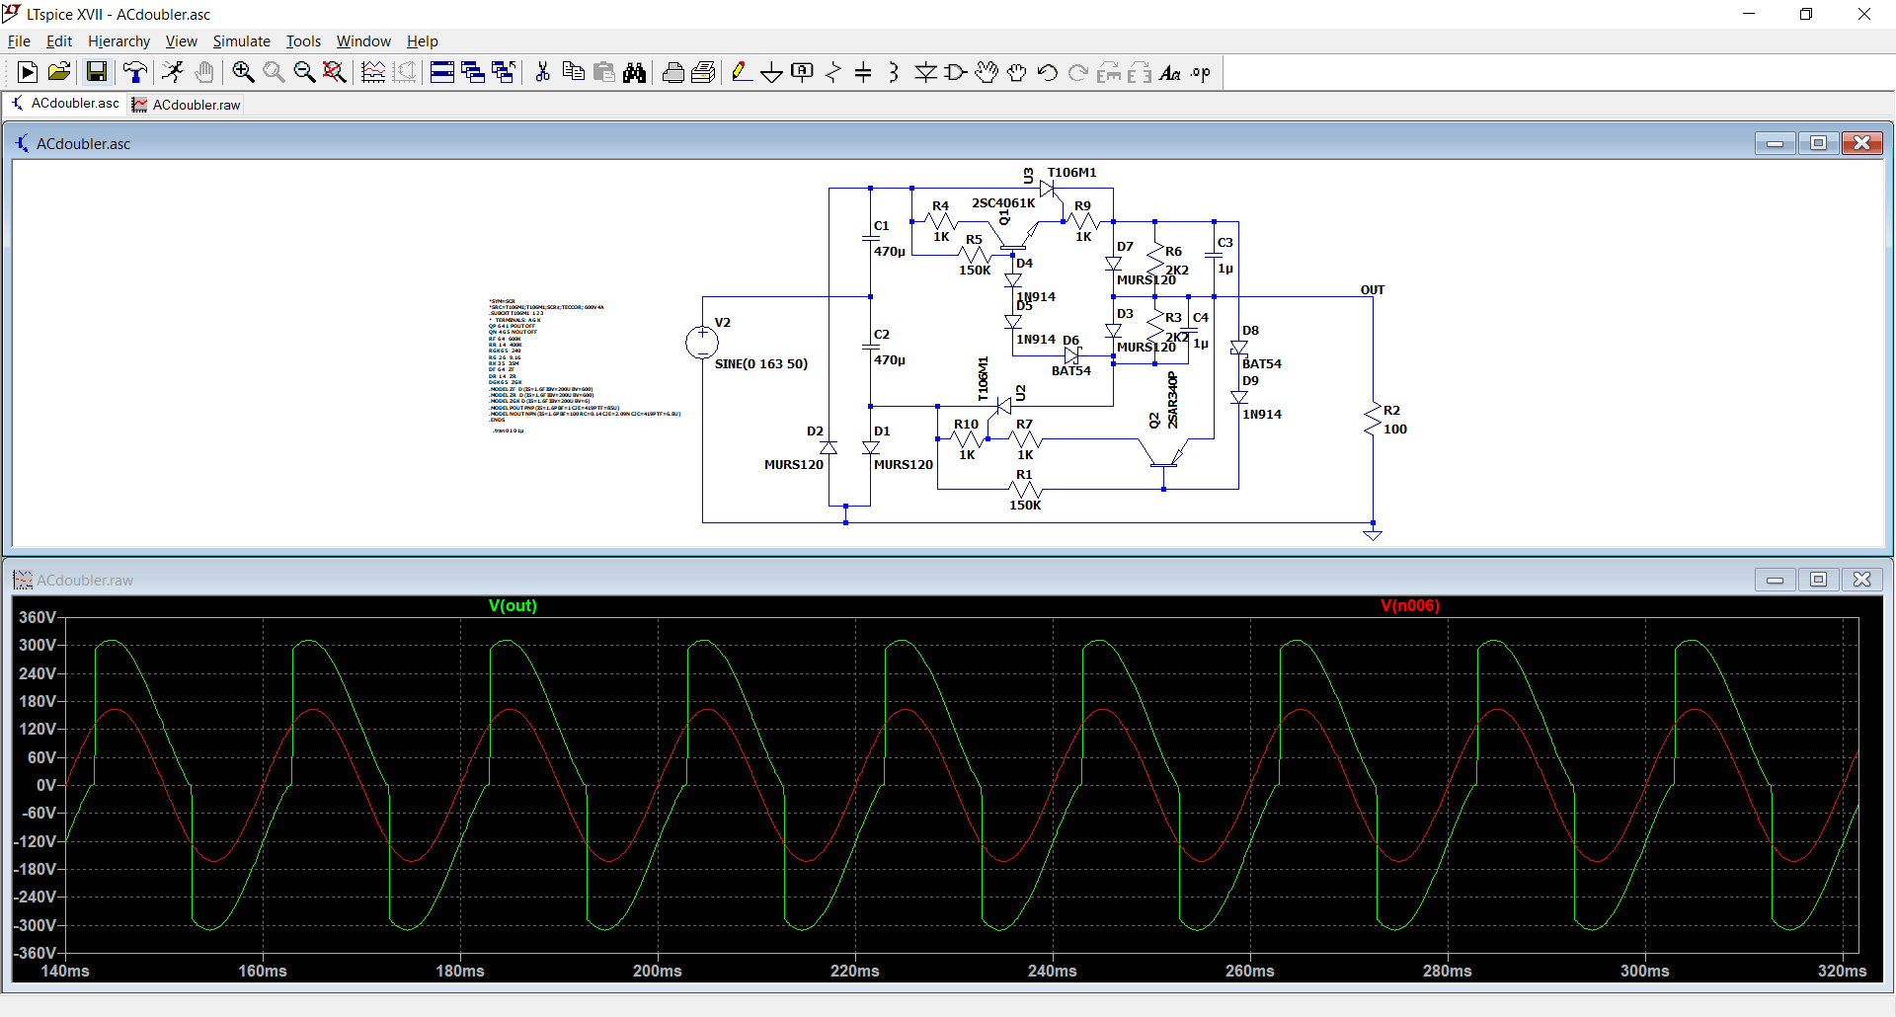Click the V(out) trace label
Viewport: 1896px width, 1017px height.
[513, 606]
